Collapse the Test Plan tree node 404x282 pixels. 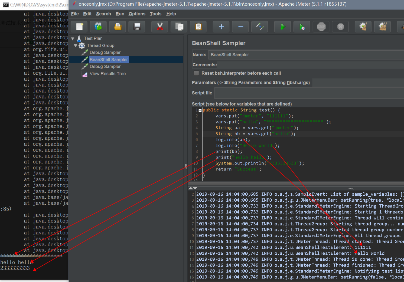tap(73, 39)
